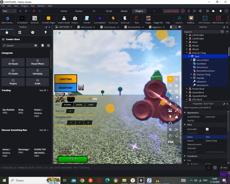Click the F3X delete X tool
The height and width of the screenshot is (184, 230).
click(170, 130)
